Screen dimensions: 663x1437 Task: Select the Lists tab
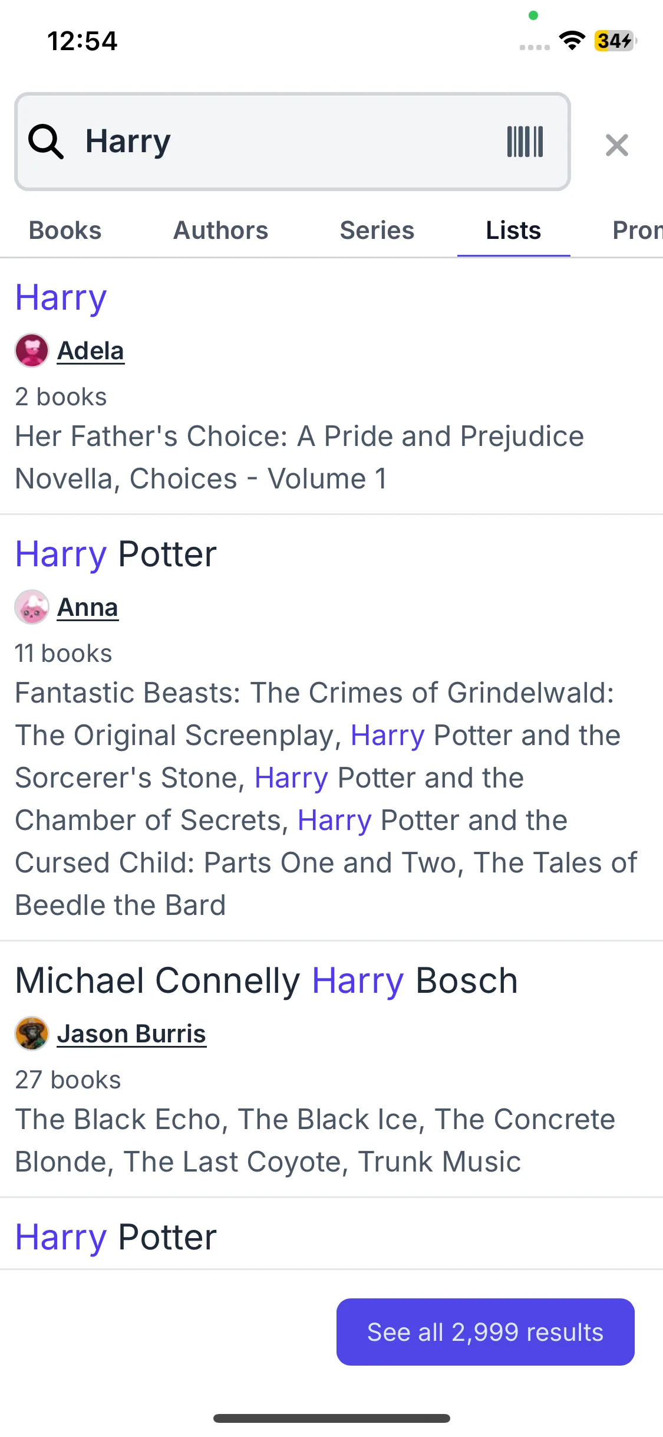(513, 231)
